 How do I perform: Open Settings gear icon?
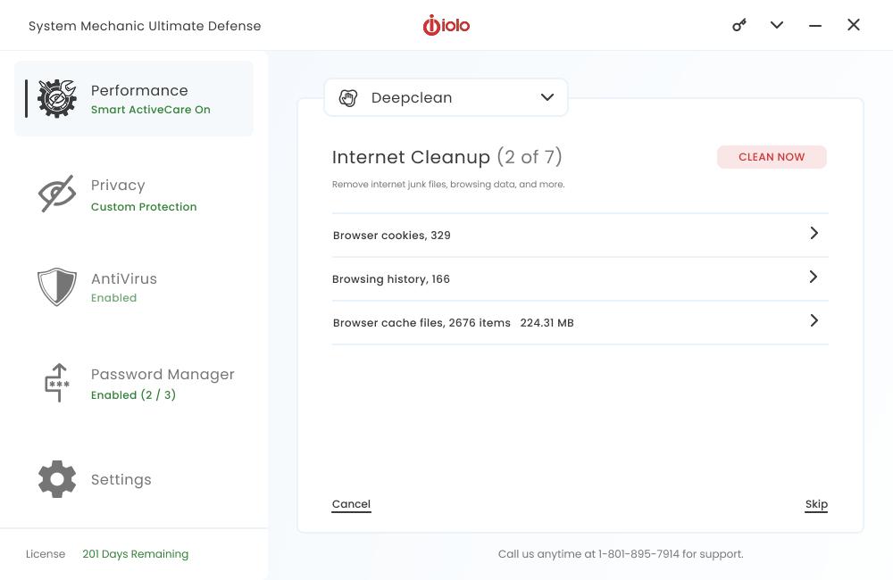click(x=57, y=479)
